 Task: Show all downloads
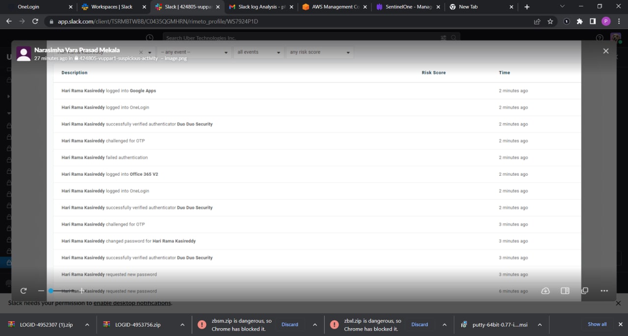[x=597, y=324]
